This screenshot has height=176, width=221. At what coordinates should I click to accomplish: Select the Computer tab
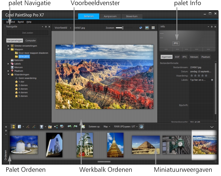point(31,41)
